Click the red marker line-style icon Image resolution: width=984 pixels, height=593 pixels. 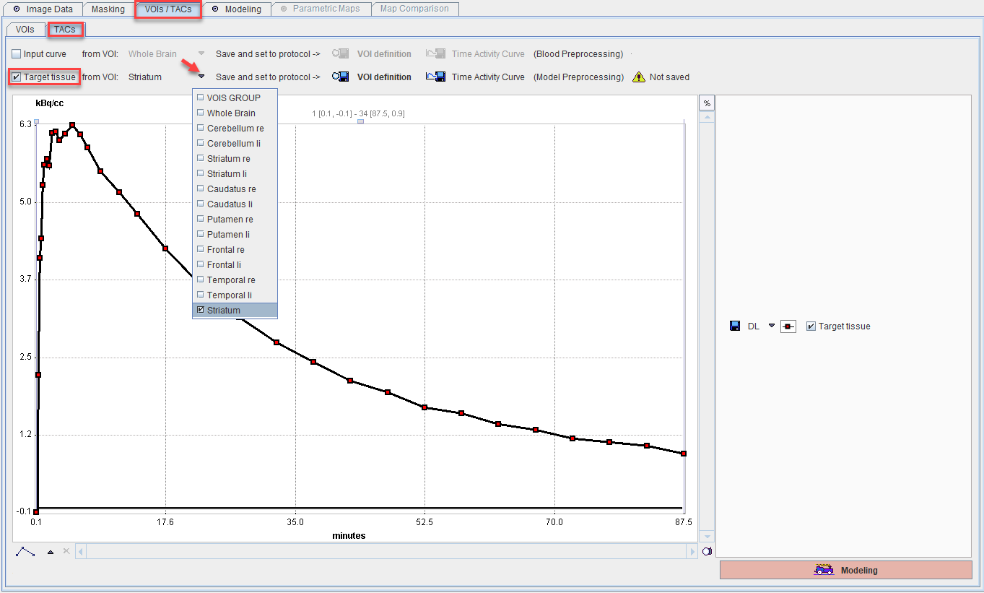[788, 326]
